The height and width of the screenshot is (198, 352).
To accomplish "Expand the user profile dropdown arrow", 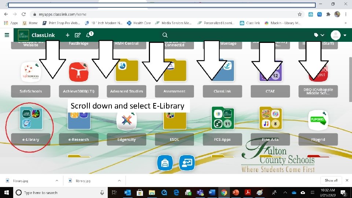I will (x=345, y=35).
